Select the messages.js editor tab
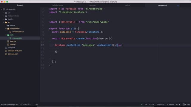Screen dimensions: 191x107 [x=162, y=5]
